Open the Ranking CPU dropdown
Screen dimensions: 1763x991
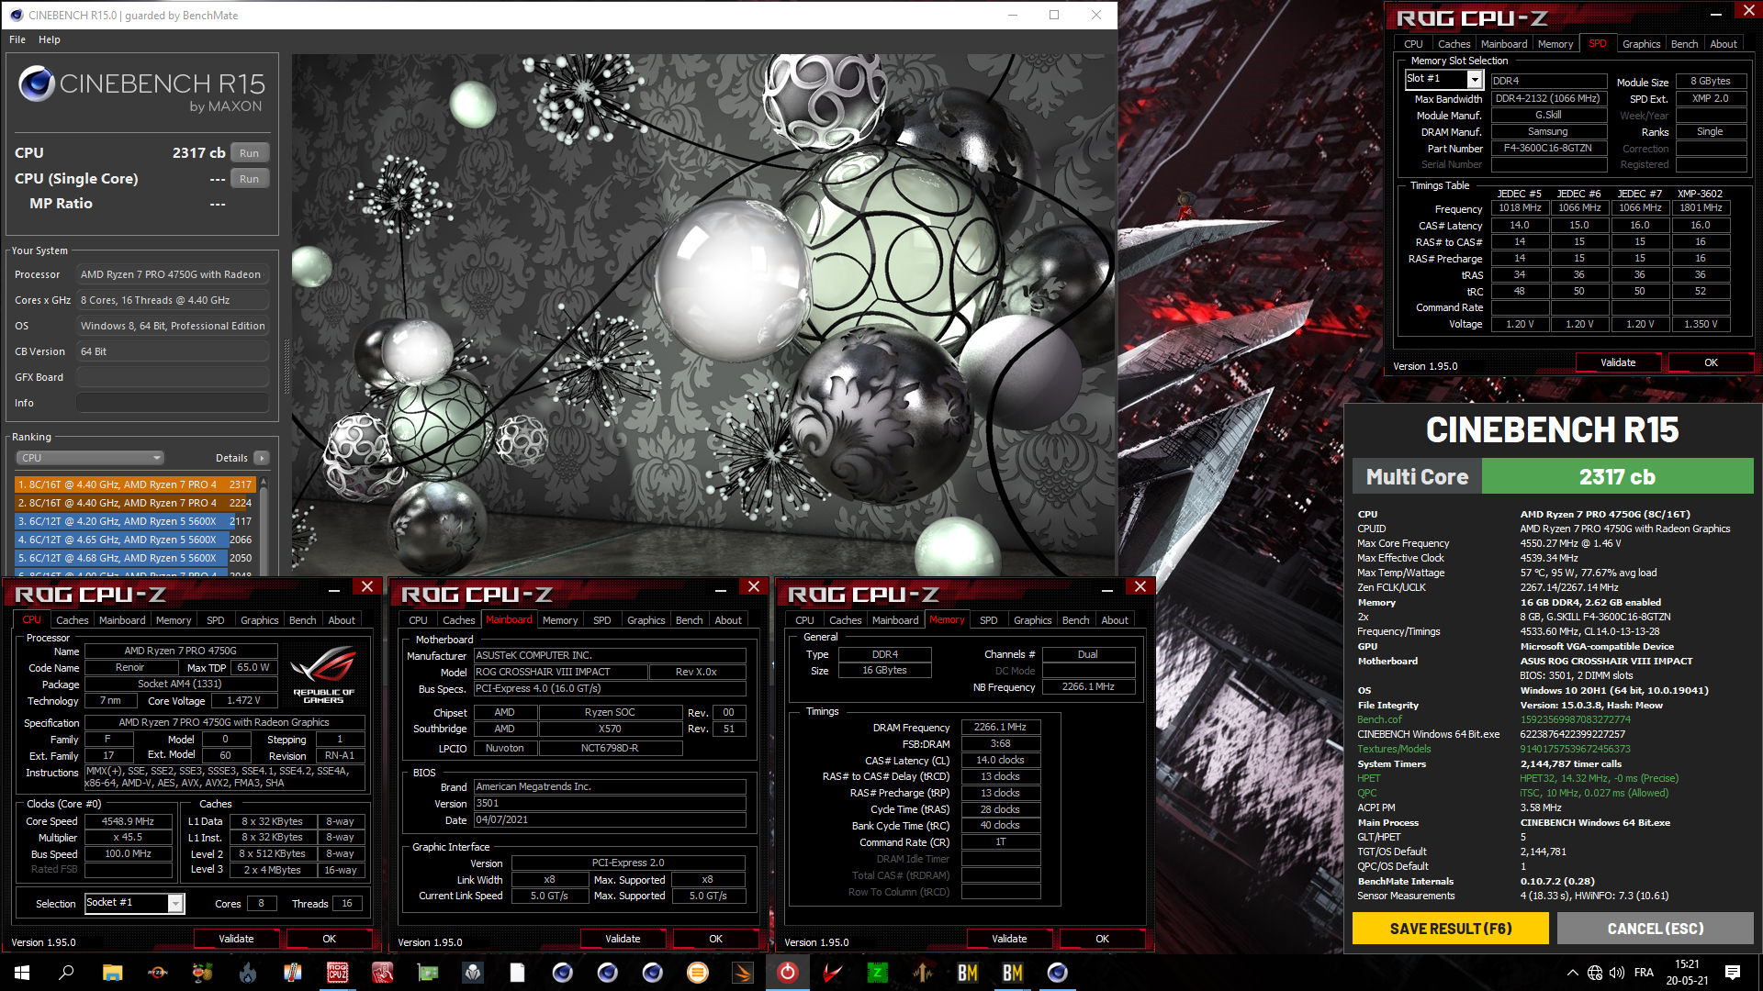point(90,458)
